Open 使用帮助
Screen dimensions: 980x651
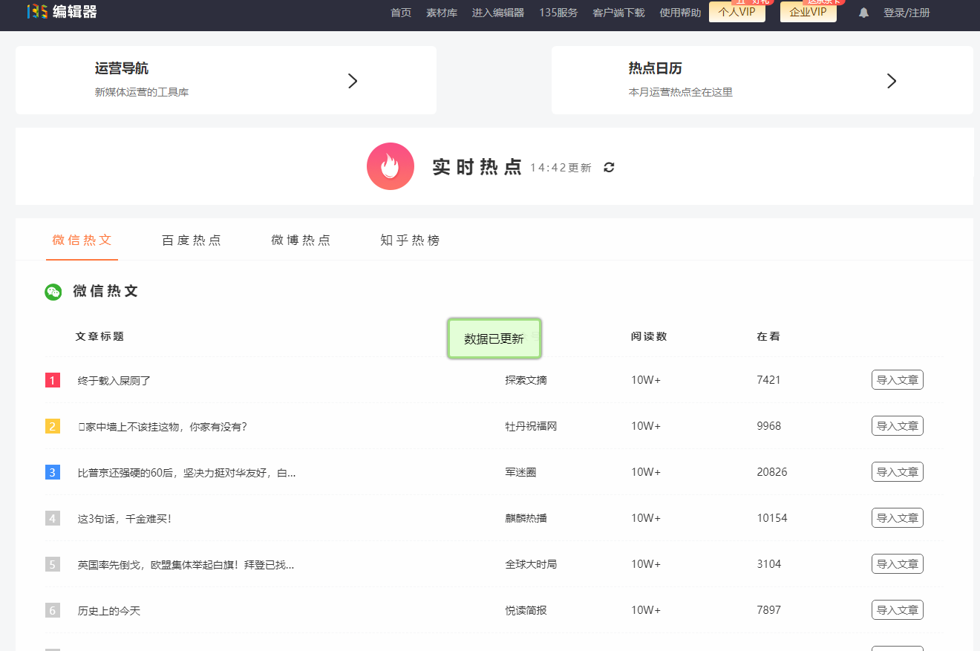point(680,13)
